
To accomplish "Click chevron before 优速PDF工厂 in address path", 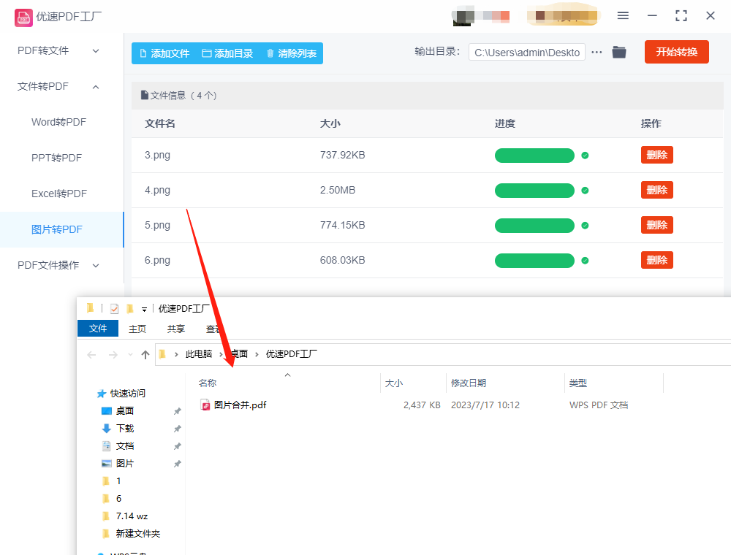I will (x=257, y=355).
